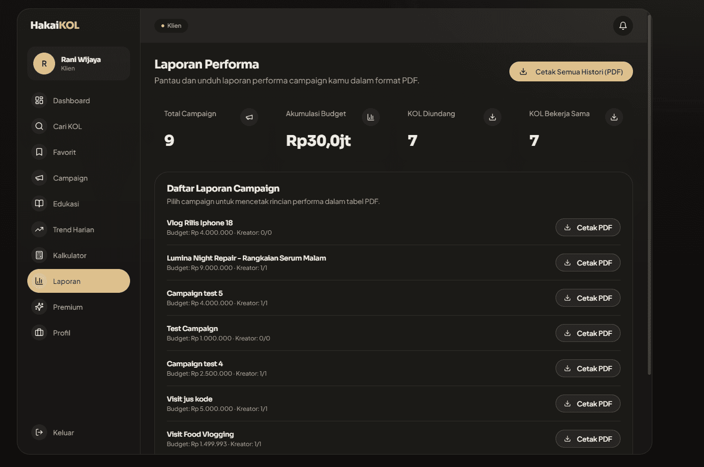Image resolution: width=704 pixels, height=467 pixels.
Task: Click the Lumina Night Repair campaign title
Action: point(246,258)
